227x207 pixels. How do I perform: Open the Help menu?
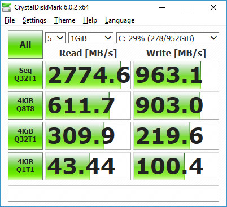click(x=90, y=20)
